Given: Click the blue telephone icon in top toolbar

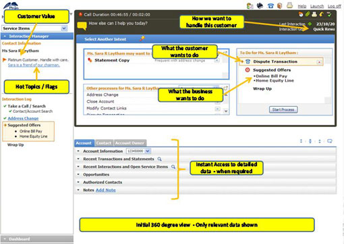Looking at the screenshot, I should pyautogui.click(x=270, y=6).
